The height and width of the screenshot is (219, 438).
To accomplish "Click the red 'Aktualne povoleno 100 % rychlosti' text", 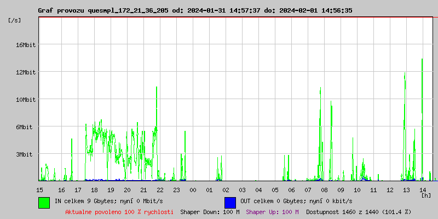I will [x=119, y=211].
